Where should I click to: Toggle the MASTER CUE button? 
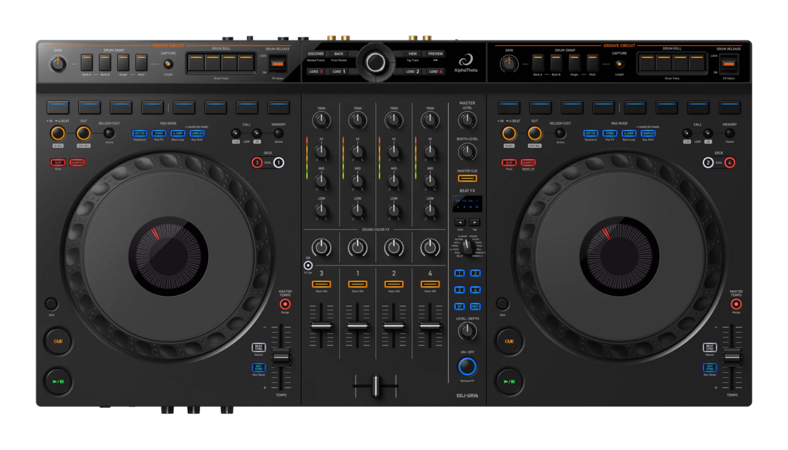pos(467,178)
